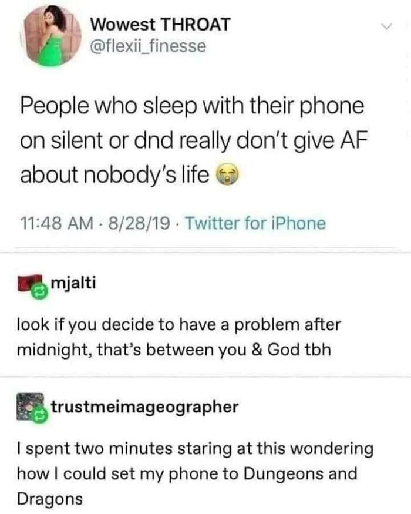This screenshot has width=411, height=514.
Task: Click the crying emoji in the tweet
Action: point(227,174)
